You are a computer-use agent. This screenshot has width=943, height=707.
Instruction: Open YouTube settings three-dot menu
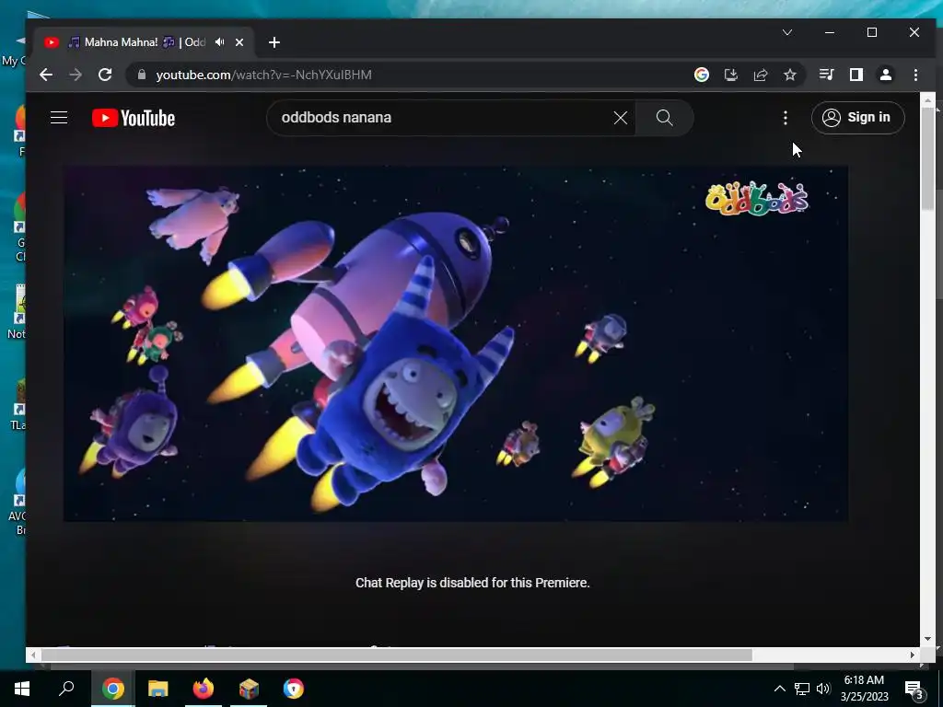tap(786, 118)
